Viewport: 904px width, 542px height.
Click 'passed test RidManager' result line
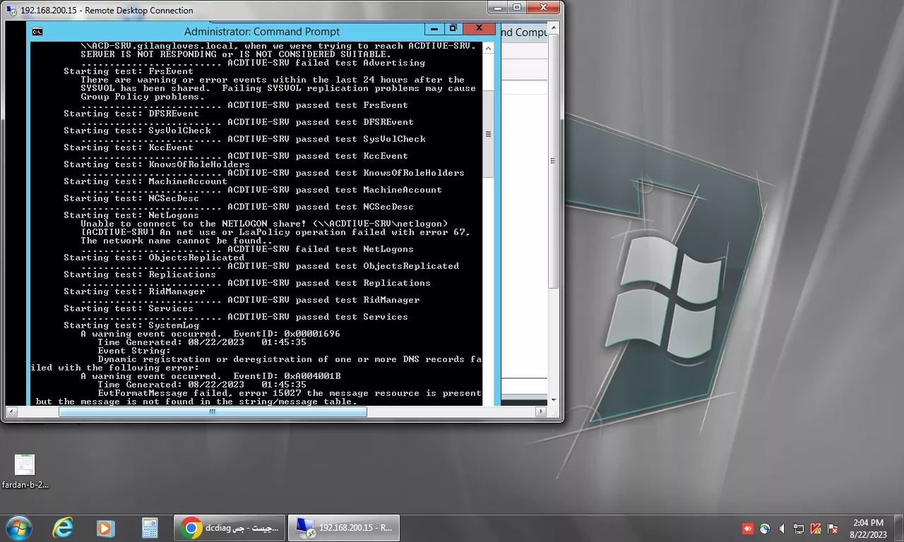250,300
